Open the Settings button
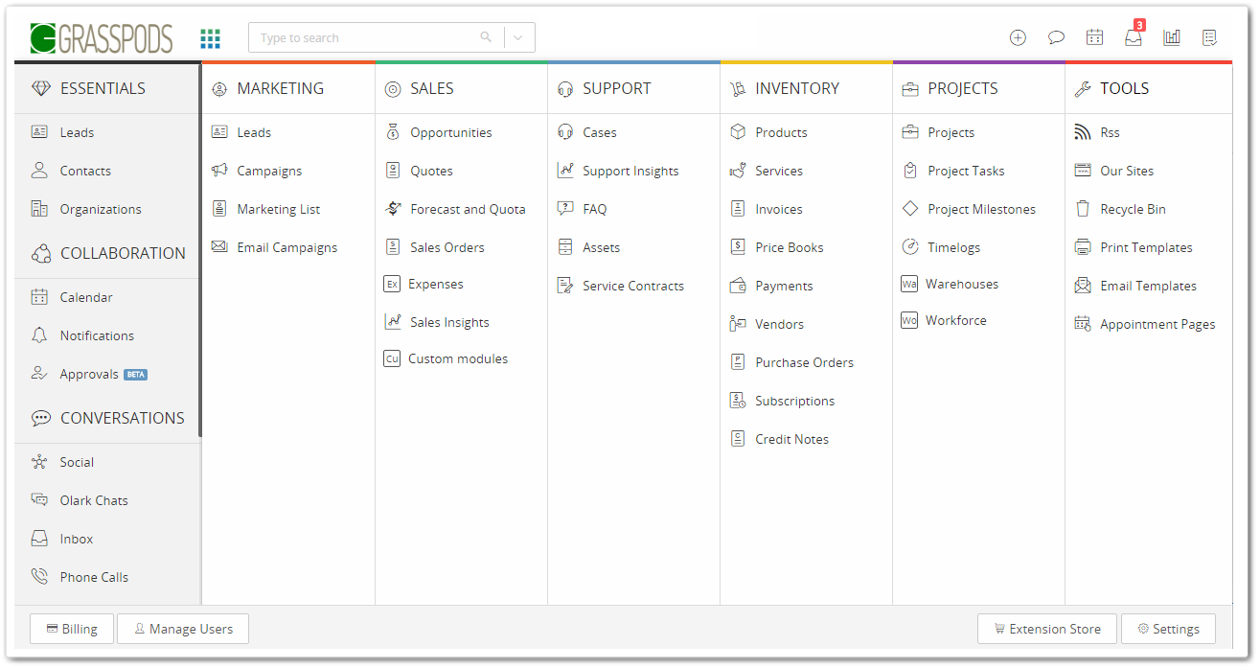The height and width of the screenshot is (669, 1260). tap(1167, 629)
